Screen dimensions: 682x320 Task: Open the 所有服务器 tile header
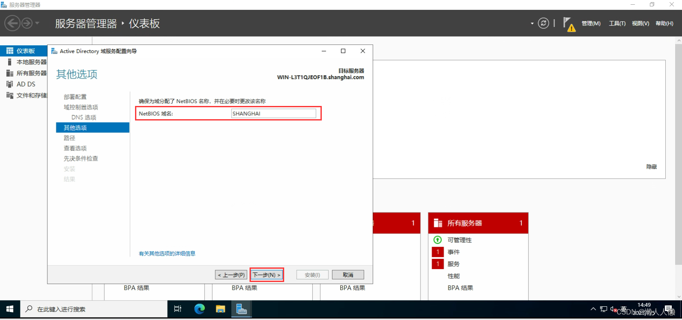[x=478, y=223]
